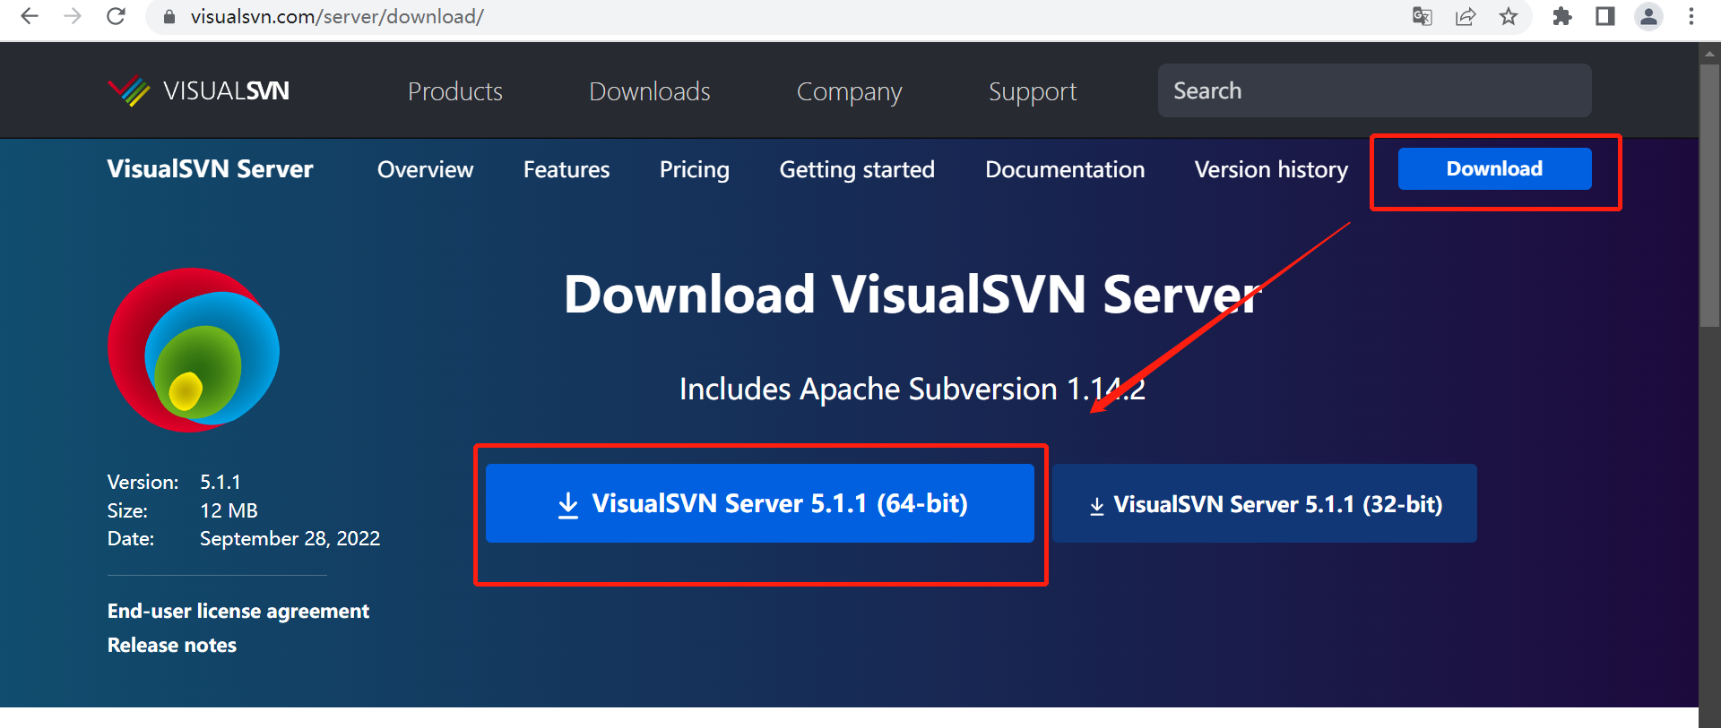The width and height of the screenshot is (1721, 728).
Task: Click the Download VisualSVN Server headline
Action: pos(912,294)
